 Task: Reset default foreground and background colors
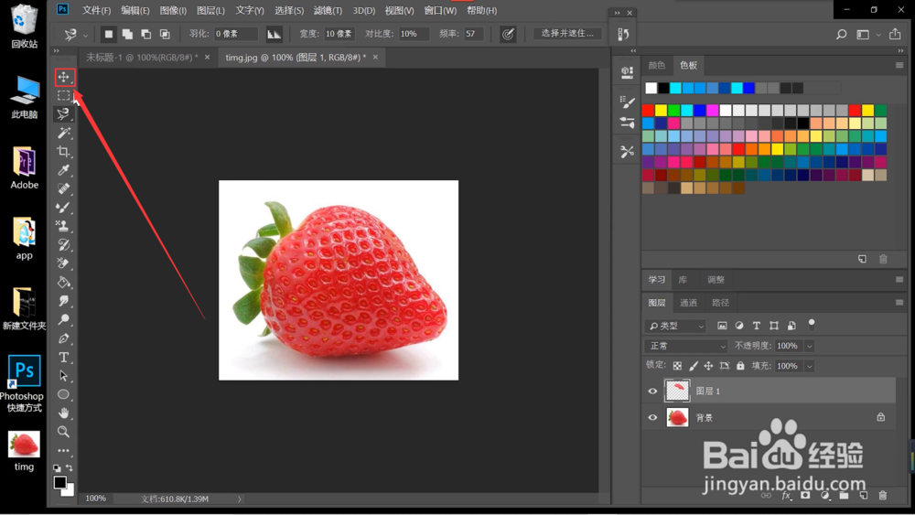tap(57, 467)
